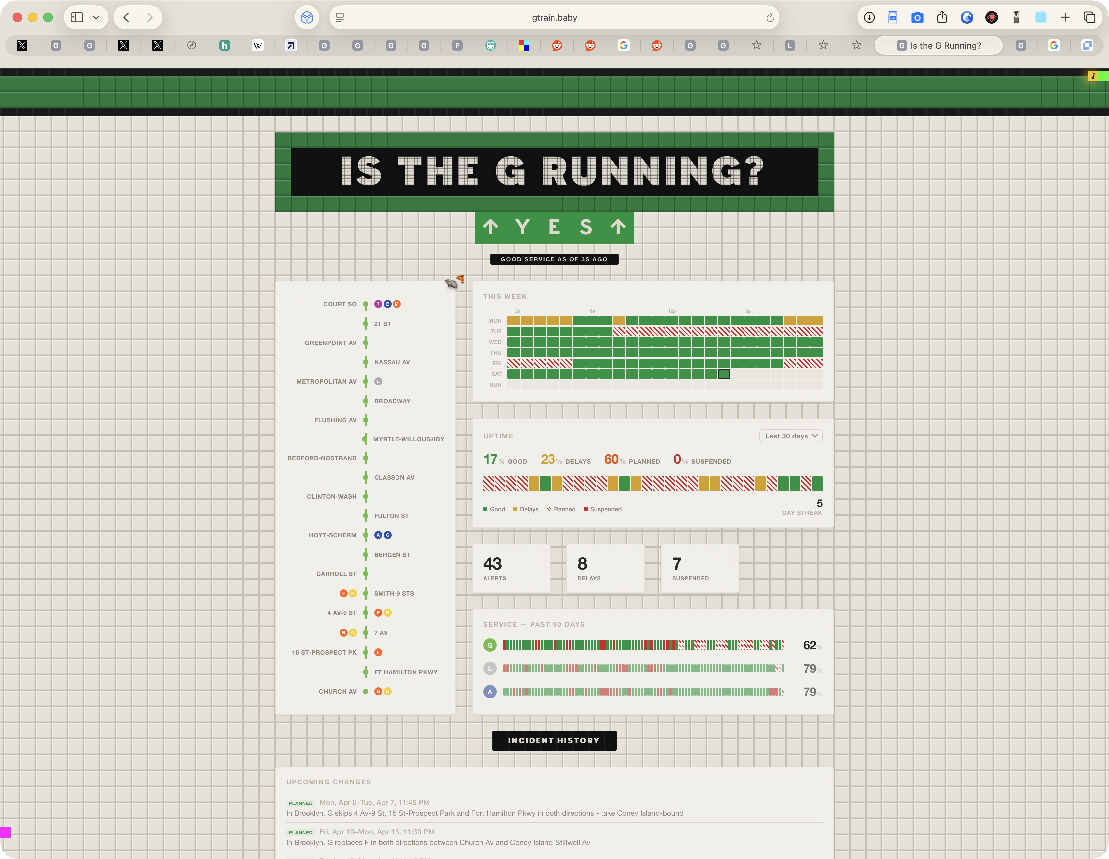
Task: Click the Myrtle-Willoughby station label
Action: pyautogui.click(x=409, y=439)
